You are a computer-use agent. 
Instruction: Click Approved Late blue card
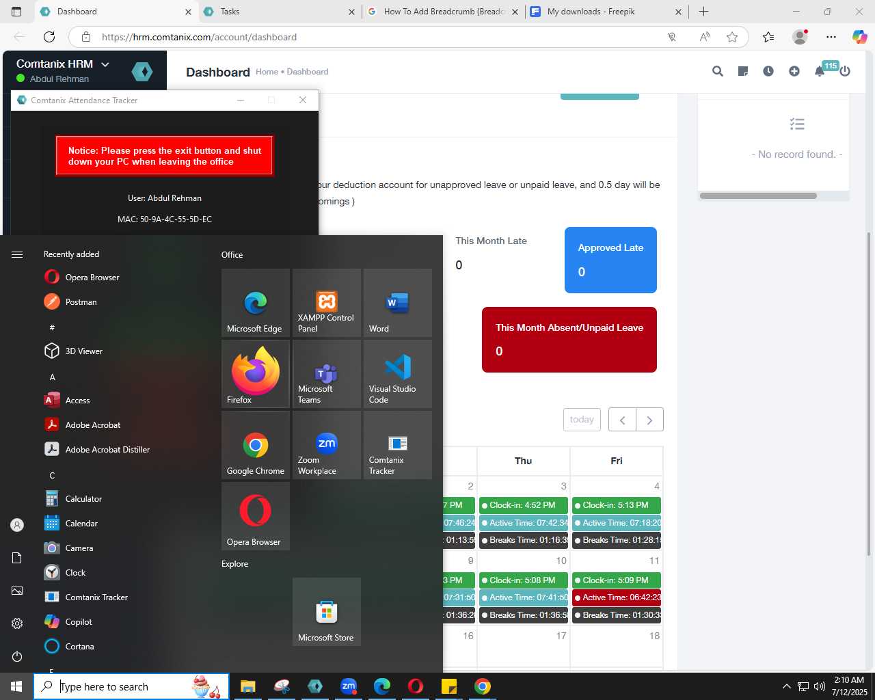coord(610,260)
